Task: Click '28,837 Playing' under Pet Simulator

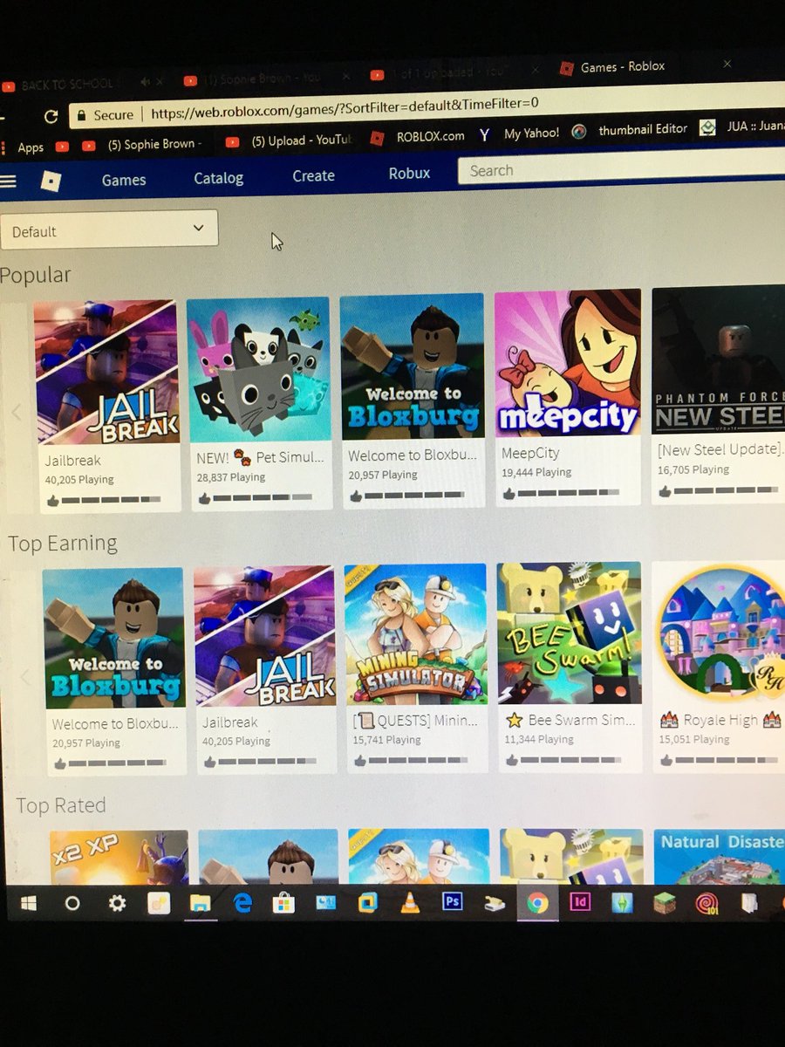Action: point(230,477)
